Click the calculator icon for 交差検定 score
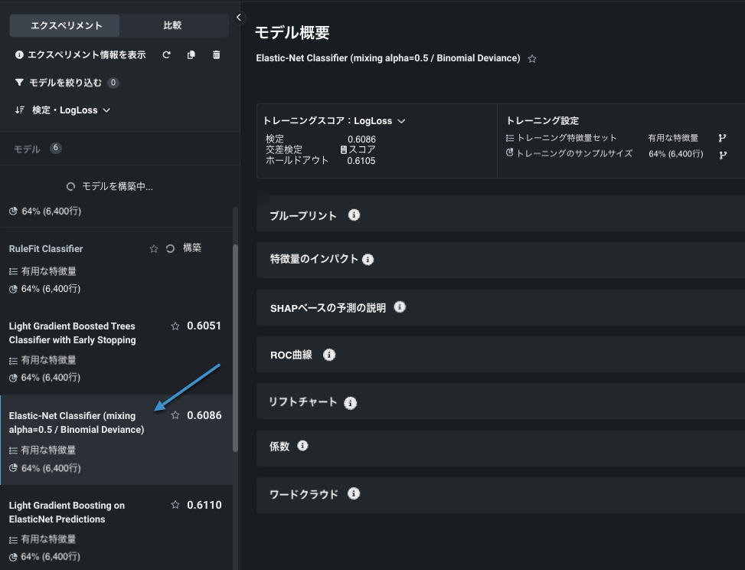This screenshot has height=570, width=745. pyautogui.click(x=344, y=149)
